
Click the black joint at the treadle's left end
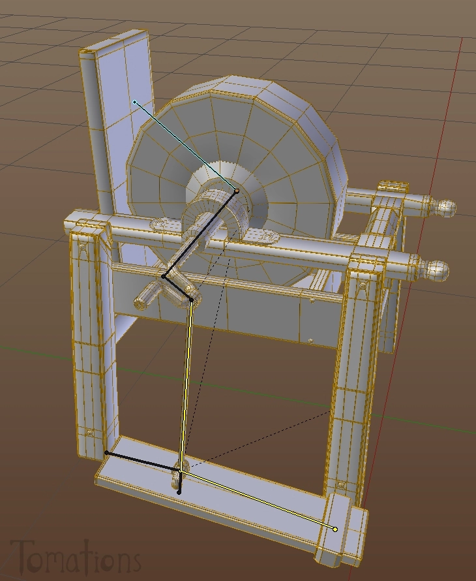pyautogui.click(x=106, y=453)
